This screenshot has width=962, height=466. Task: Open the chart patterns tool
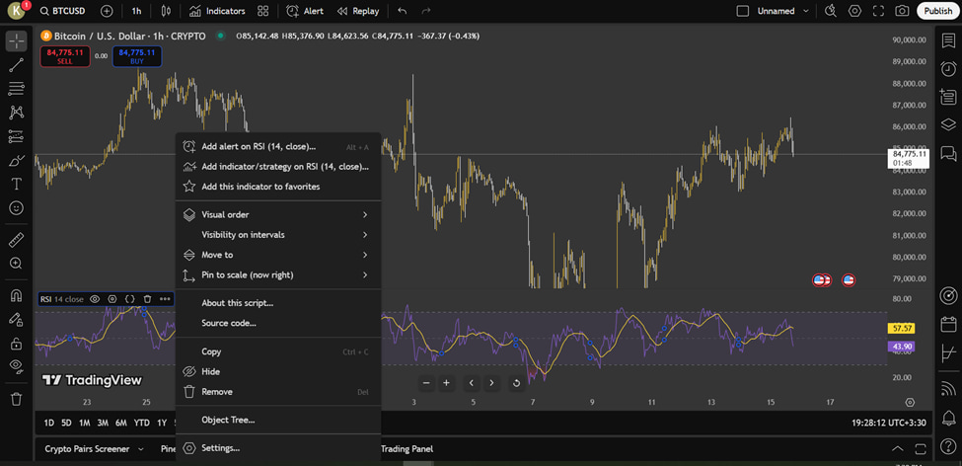(17, 113)
